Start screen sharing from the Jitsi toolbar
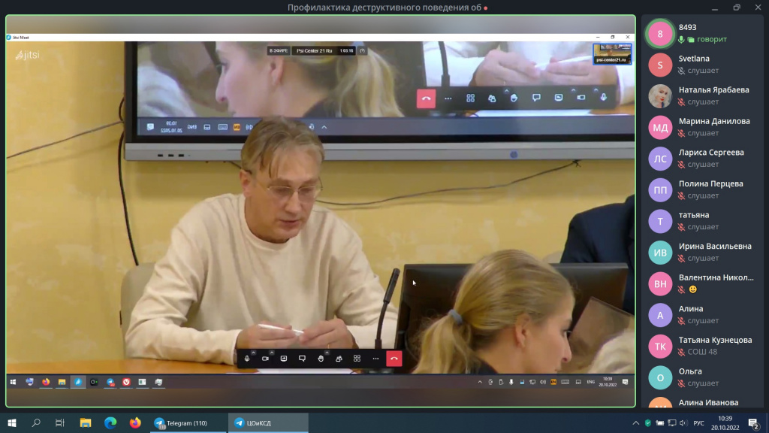Viewport: 769px width, 433px height. pos(283,359)
